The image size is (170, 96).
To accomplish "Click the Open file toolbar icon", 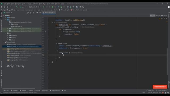I will (2, 7).
